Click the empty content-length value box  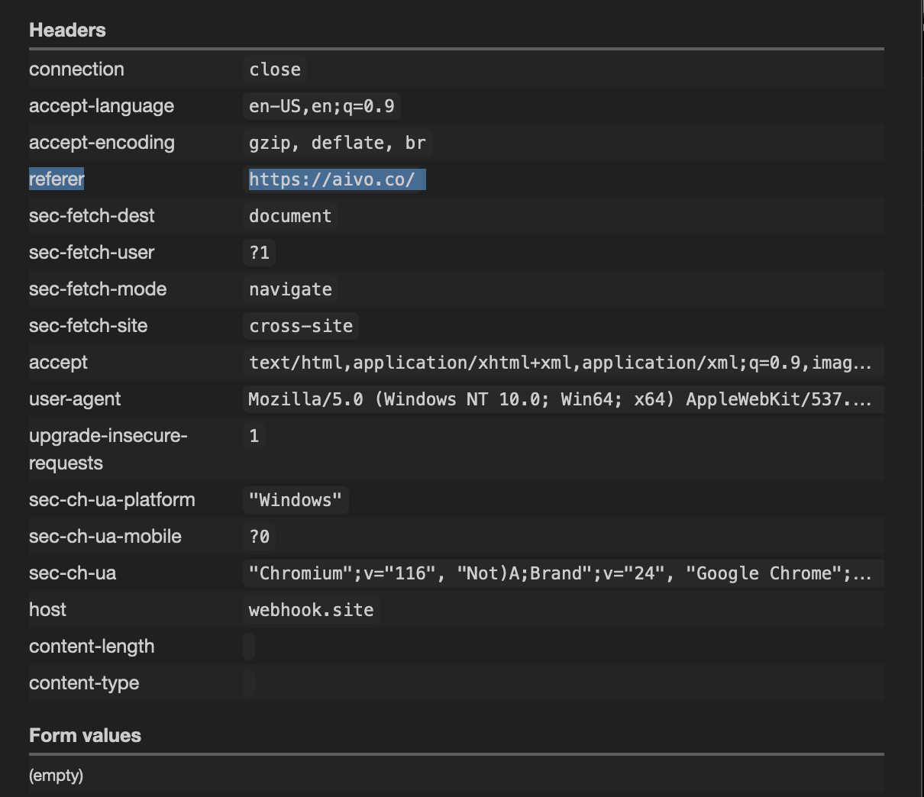(x=249, y=647)
